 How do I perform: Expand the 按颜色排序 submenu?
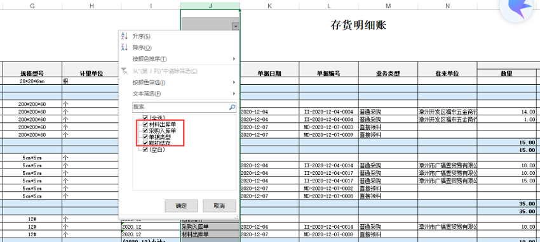coord(234,59)
